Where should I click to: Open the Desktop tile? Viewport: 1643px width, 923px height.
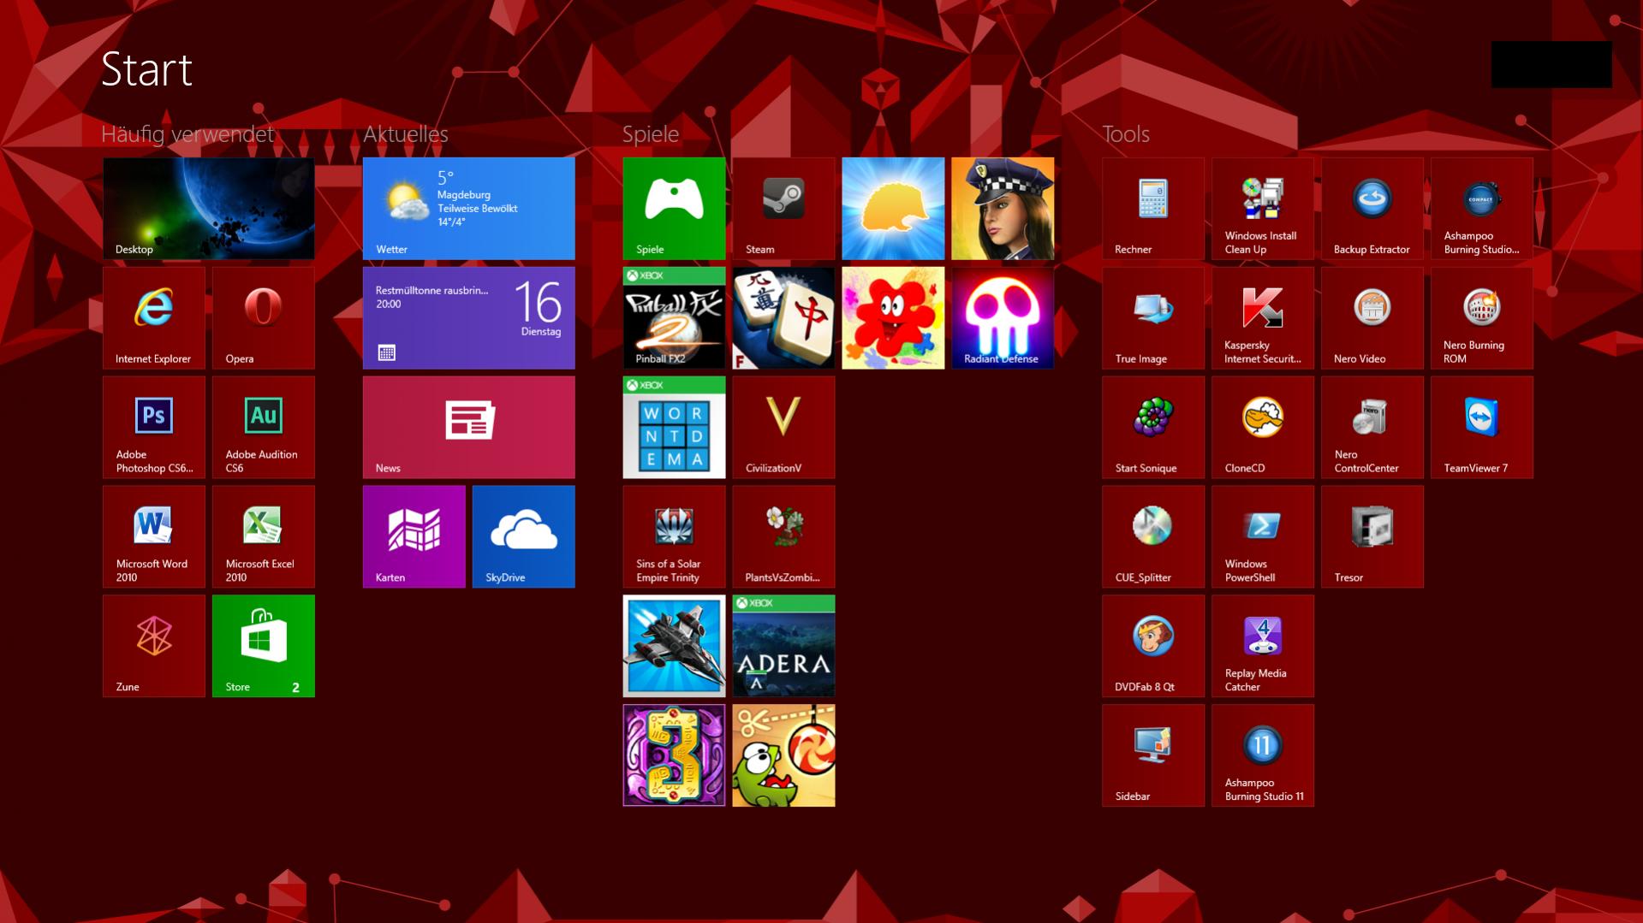point(208,208)
